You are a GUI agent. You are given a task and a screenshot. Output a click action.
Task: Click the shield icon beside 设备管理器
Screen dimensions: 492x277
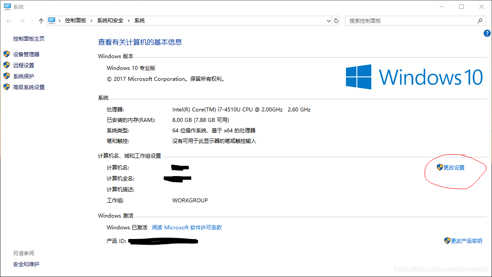coord(7,54)
